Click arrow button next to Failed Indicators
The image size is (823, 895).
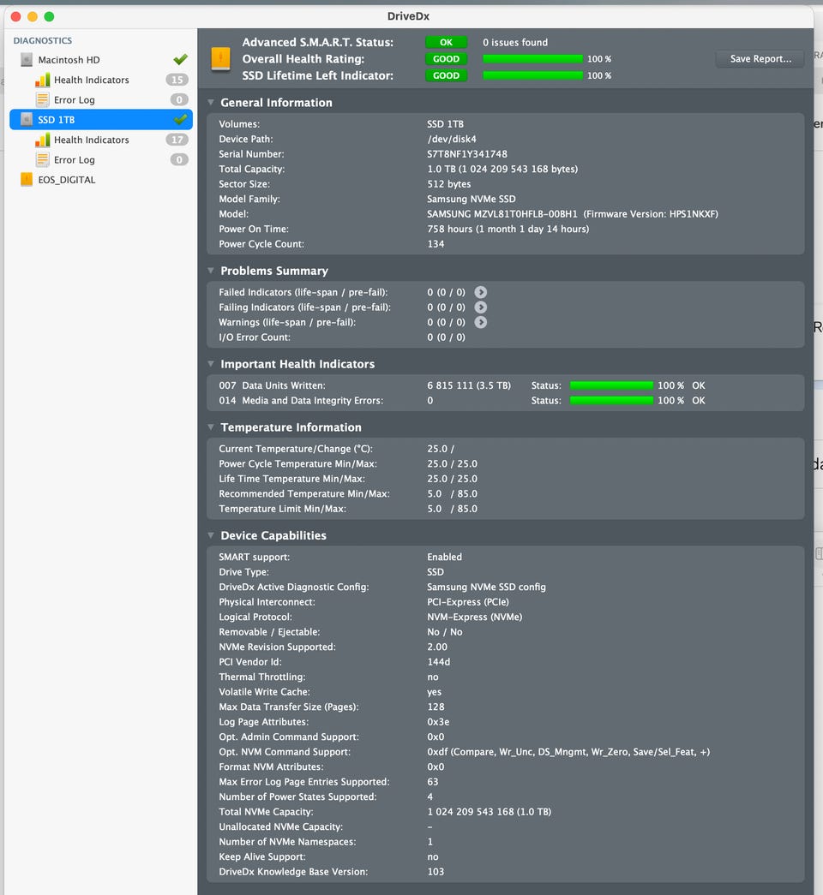(481, 292)
